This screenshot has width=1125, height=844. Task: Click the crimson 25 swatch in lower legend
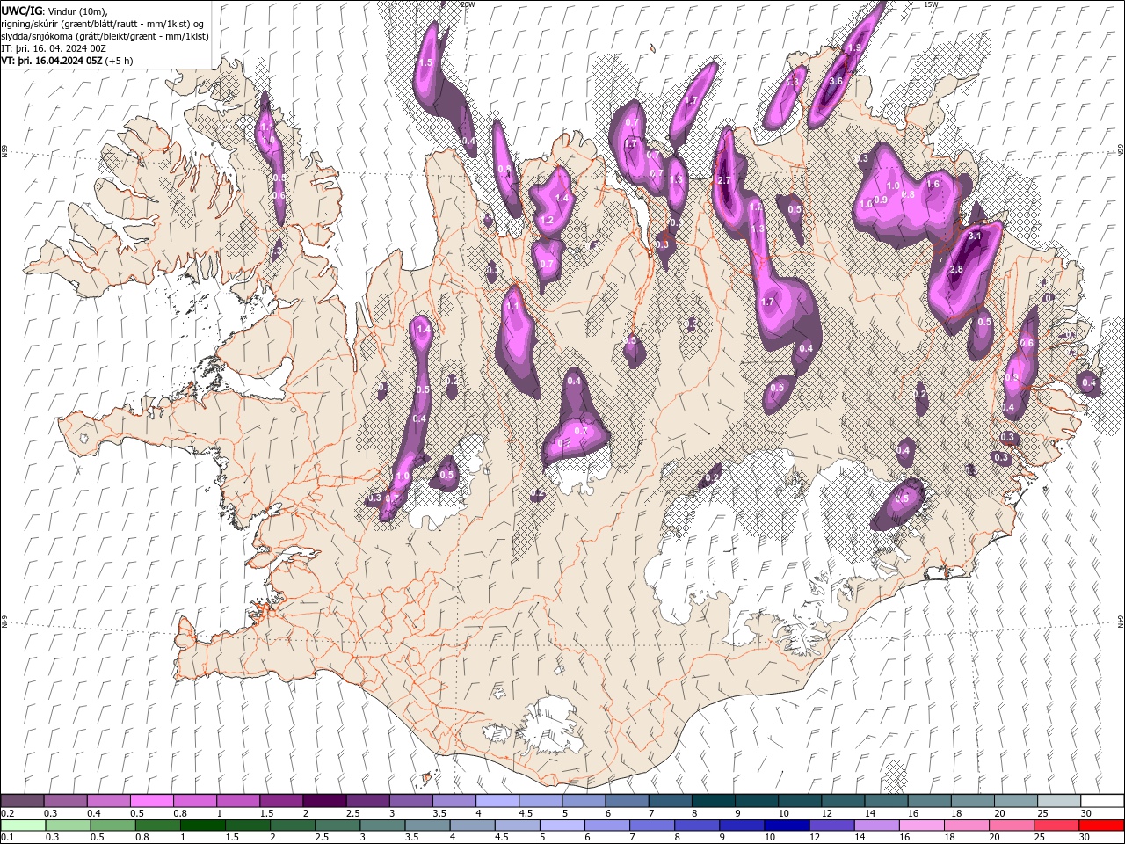(1056, 826)
